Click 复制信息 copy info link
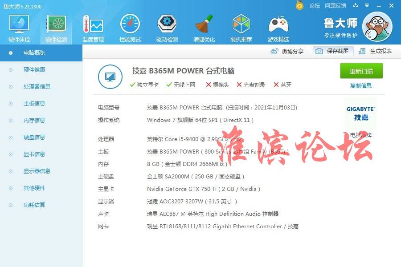The width and height of the screenshot is (401, 267). click(361, 85)
